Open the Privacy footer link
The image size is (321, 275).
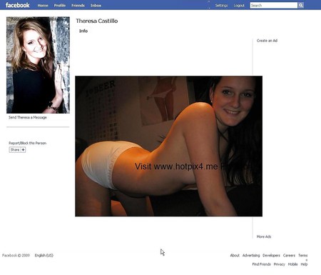tap(280, 264)
